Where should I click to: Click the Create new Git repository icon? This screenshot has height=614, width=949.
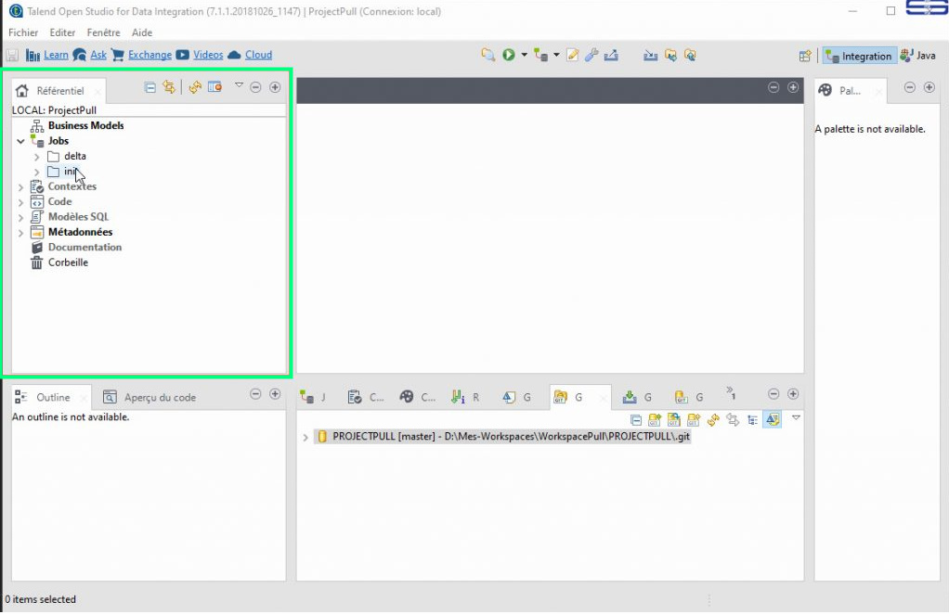pyautogui.click(x=694, y=420)
